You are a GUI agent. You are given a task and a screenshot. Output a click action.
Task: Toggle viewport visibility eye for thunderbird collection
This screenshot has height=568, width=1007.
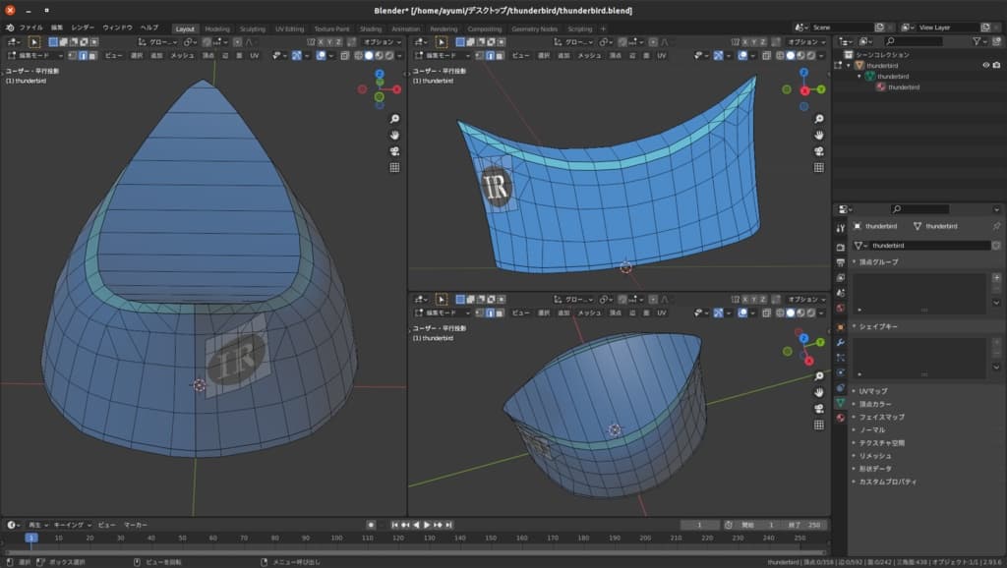(x=985, y=65)
